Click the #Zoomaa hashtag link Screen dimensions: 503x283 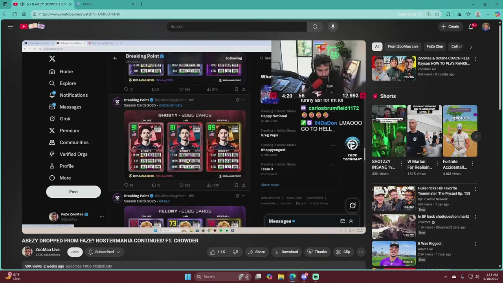[x=73, y=266]
